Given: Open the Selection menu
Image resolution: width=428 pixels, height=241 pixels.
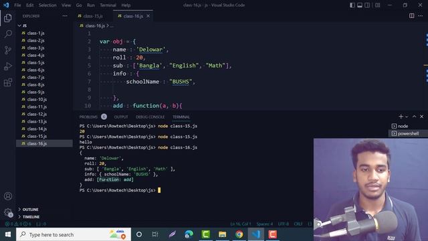Looking at the screenshot, I should click(x=47, y=5).
